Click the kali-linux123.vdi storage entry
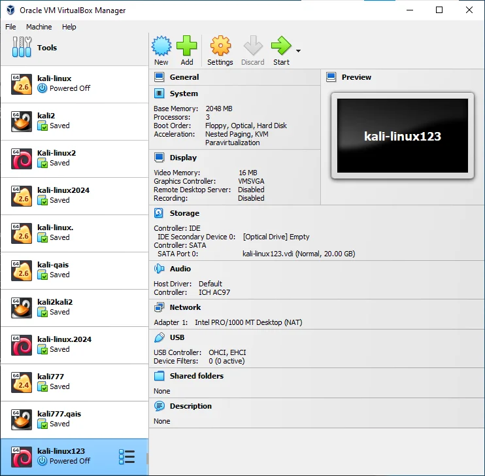This screenshot has width=485, height=476. (299, 254)
